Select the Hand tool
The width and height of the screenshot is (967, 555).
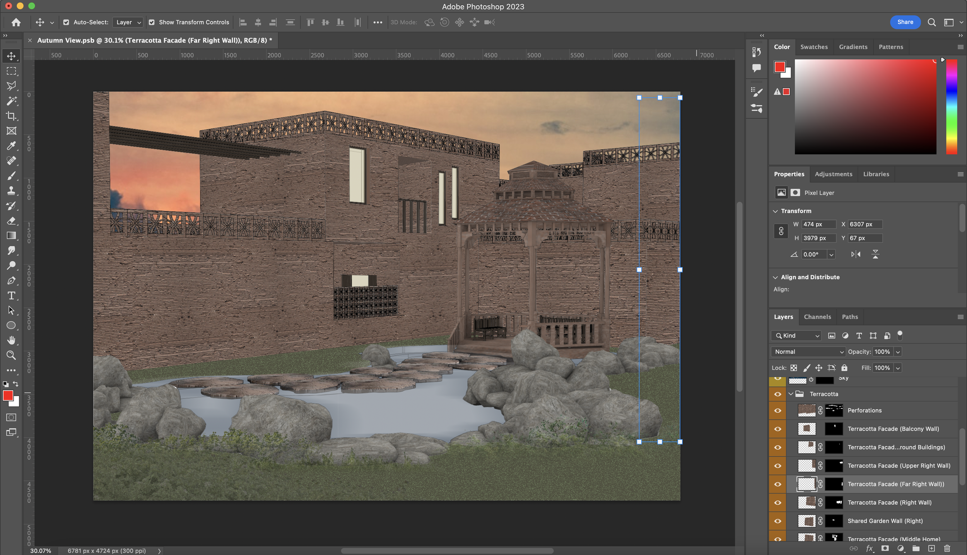[x=11, y=340]
